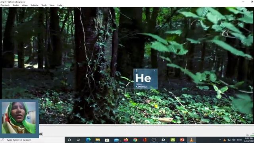Open the network tray icon

pyautogui.click(x=229, y=140)
